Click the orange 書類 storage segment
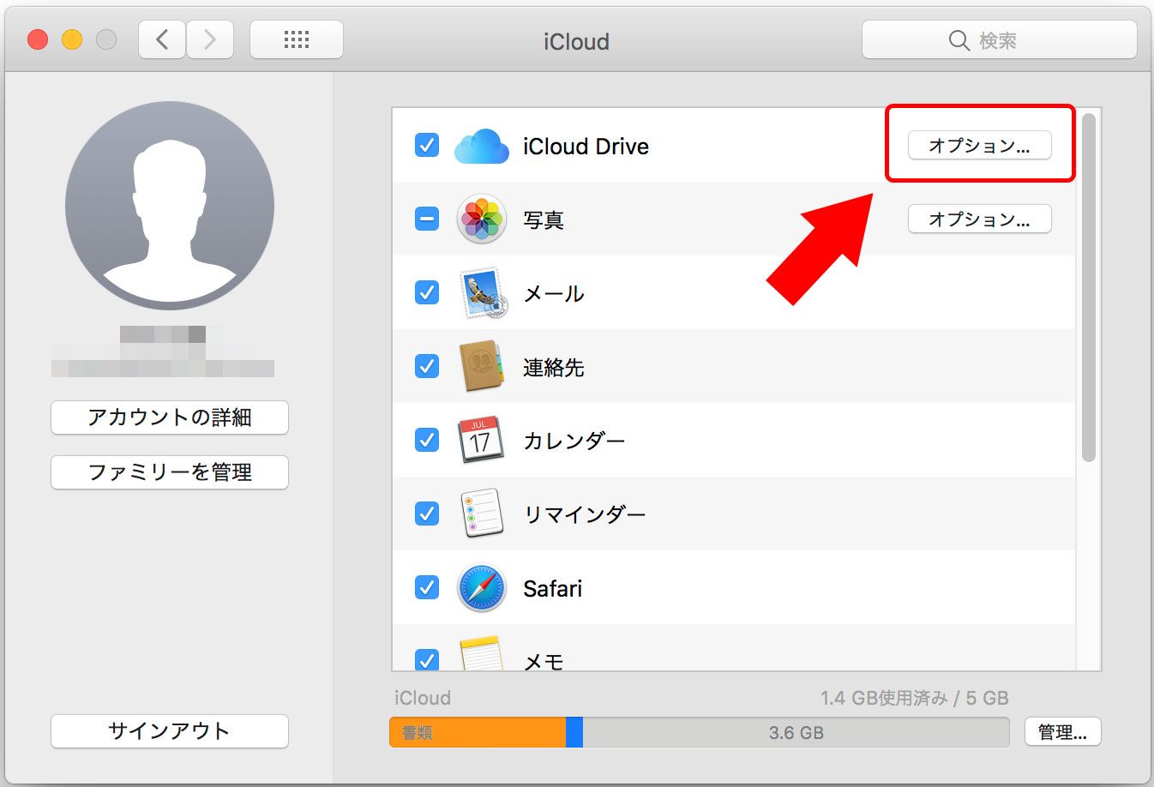The image size is (1154, 787). tap(478, 732)
